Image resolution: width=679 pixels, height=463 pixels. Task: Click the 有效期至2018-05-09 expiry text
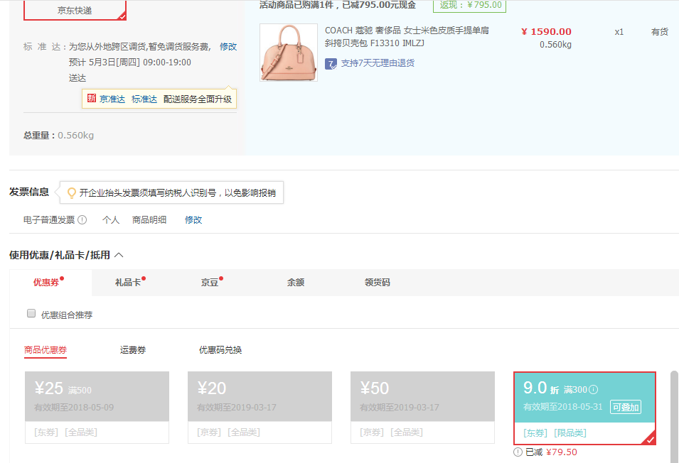(74, 407)
